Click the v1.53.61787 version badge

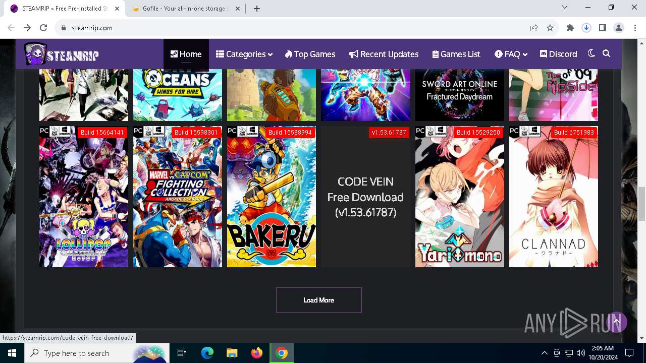pyautogui.click(x=389, y=133)
